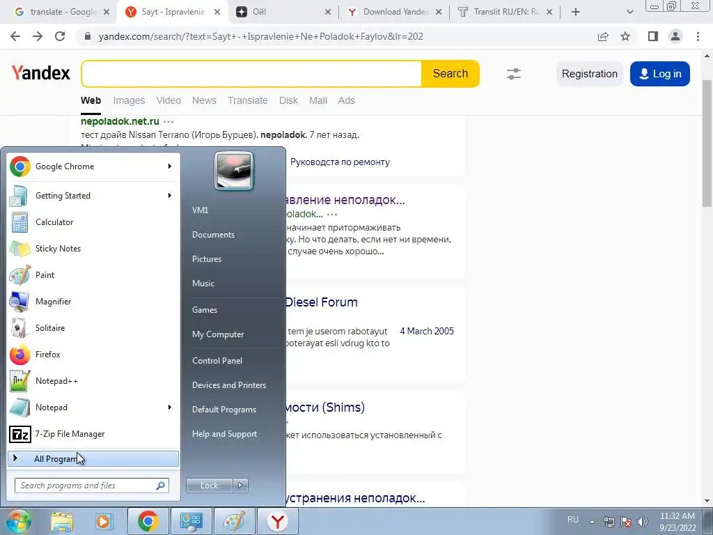Click Search programs and files box
Image resolution: width=713 pixels, height=535 pixels.
click(x=91, y=486)
